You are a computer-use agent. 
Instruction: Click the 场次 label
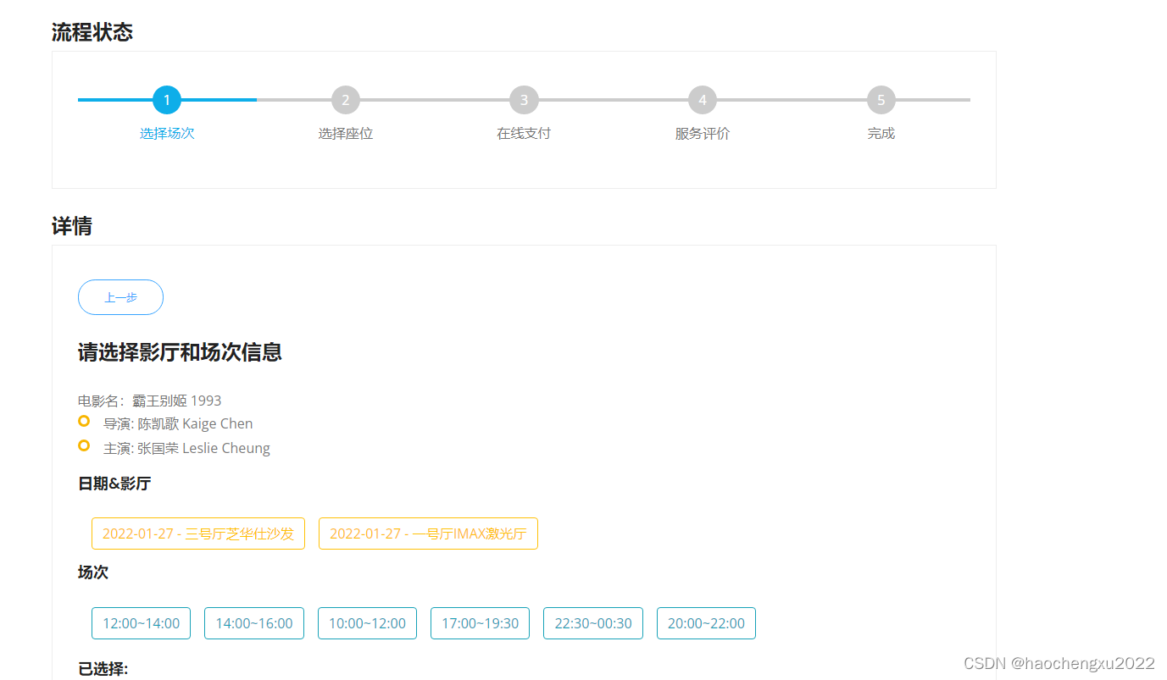(x=93, y=572)
